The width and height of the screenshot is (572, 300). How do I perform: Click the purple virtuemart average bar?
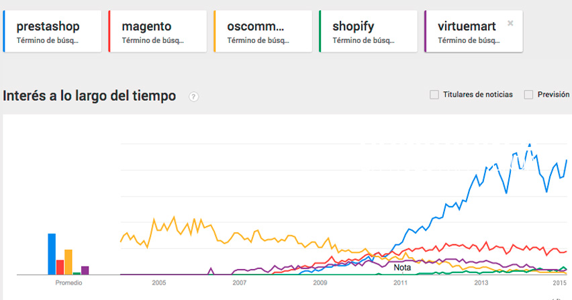85,270
